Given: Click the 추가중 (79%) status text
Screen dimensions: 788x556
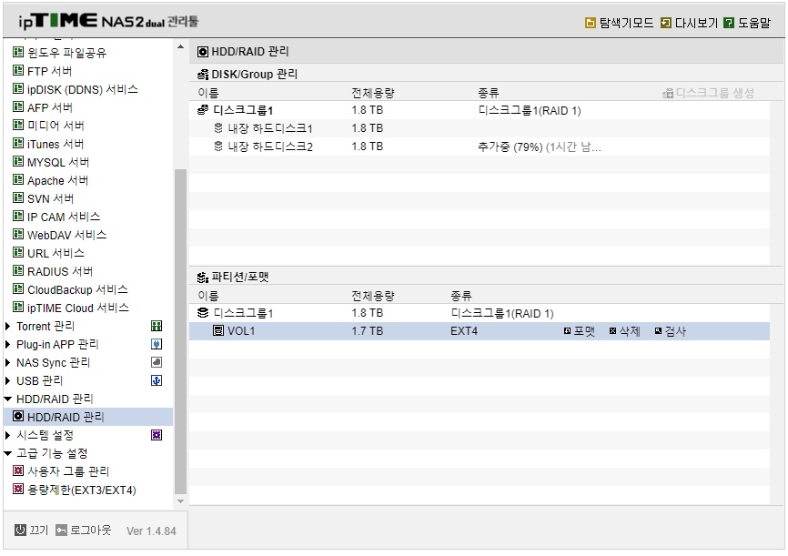Looking at the screenshot, I should pyautogui.click(x=510, y=147).
